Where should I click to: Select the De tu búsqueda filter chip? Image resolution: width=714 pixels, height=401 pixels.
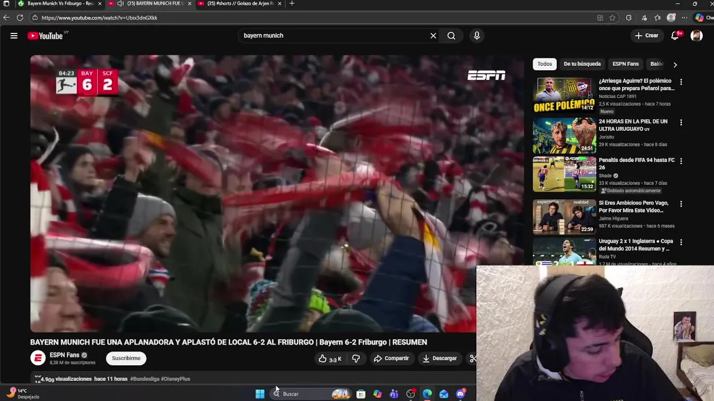pos(582,64)
